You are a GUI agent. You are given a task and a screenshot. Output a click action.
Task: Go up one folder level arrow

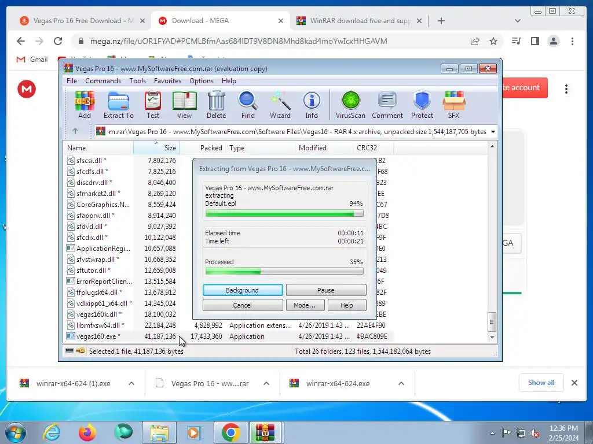75,131
